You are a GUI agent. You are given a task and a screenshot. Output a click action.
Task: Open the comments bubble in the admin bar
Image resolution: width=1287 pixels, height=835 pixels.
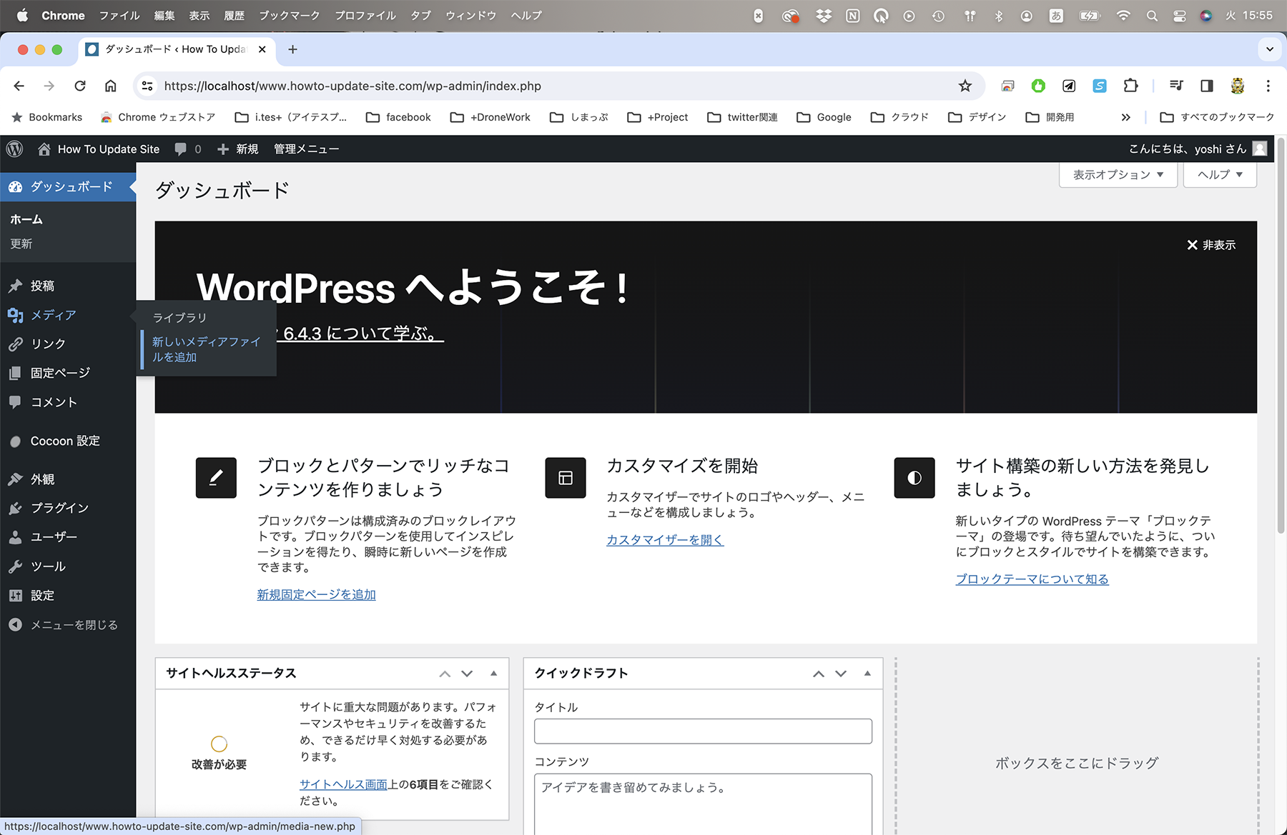coord(181,149)
